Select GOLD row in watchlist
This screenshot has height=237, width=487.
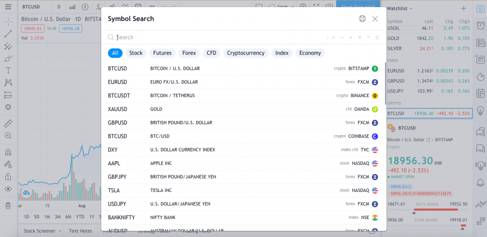[x=429, y=38]
